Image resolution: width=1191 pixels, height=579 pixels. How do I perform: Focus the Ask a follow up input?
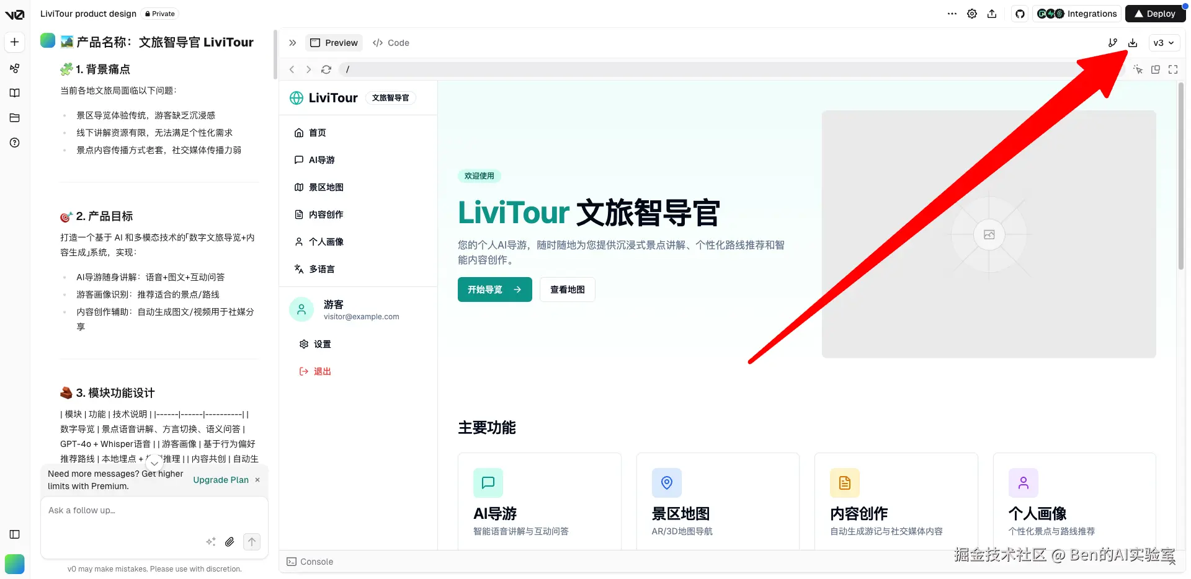(x=154, y=510)
